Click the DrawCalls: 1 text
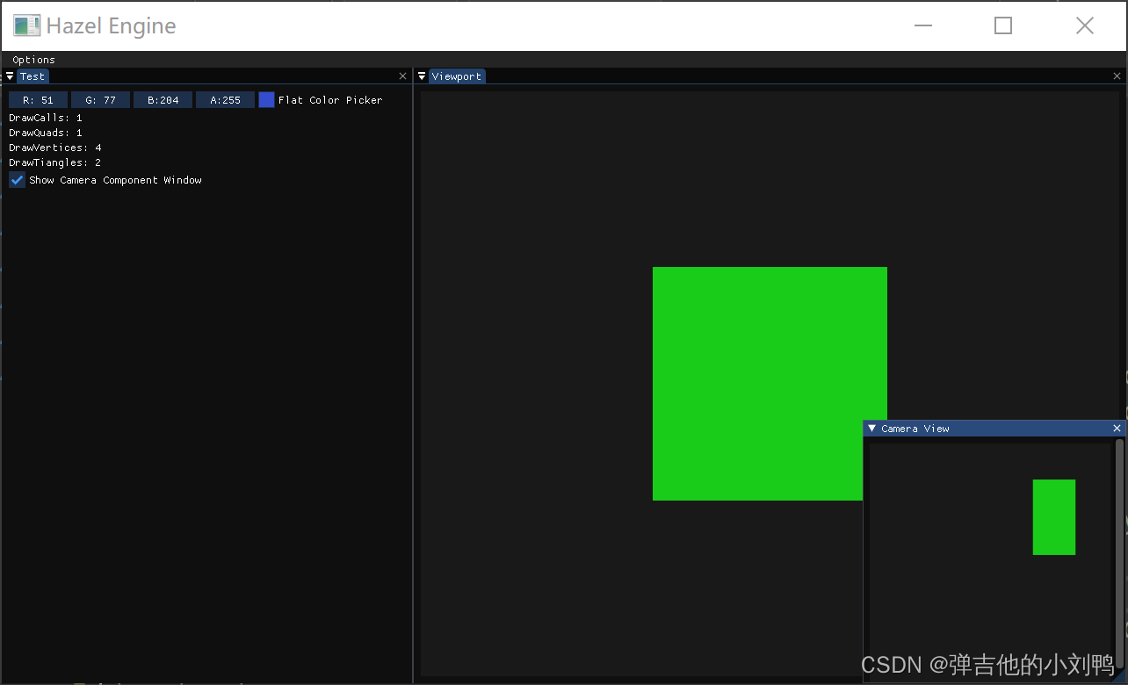The image size is (1128, 685). pyautogui.click(x=46, y=118)
